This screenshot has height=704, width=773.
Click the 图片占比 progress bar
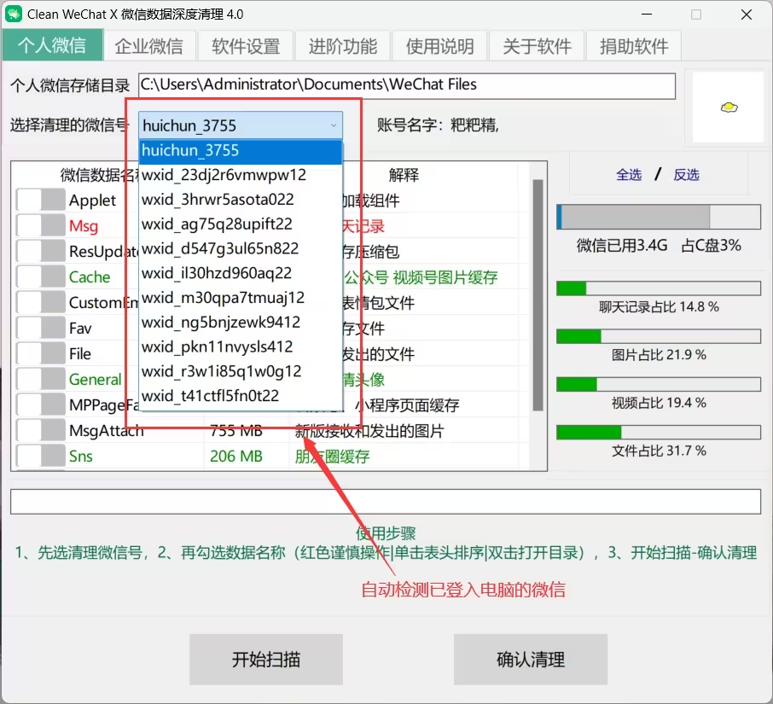pos(658,336)
